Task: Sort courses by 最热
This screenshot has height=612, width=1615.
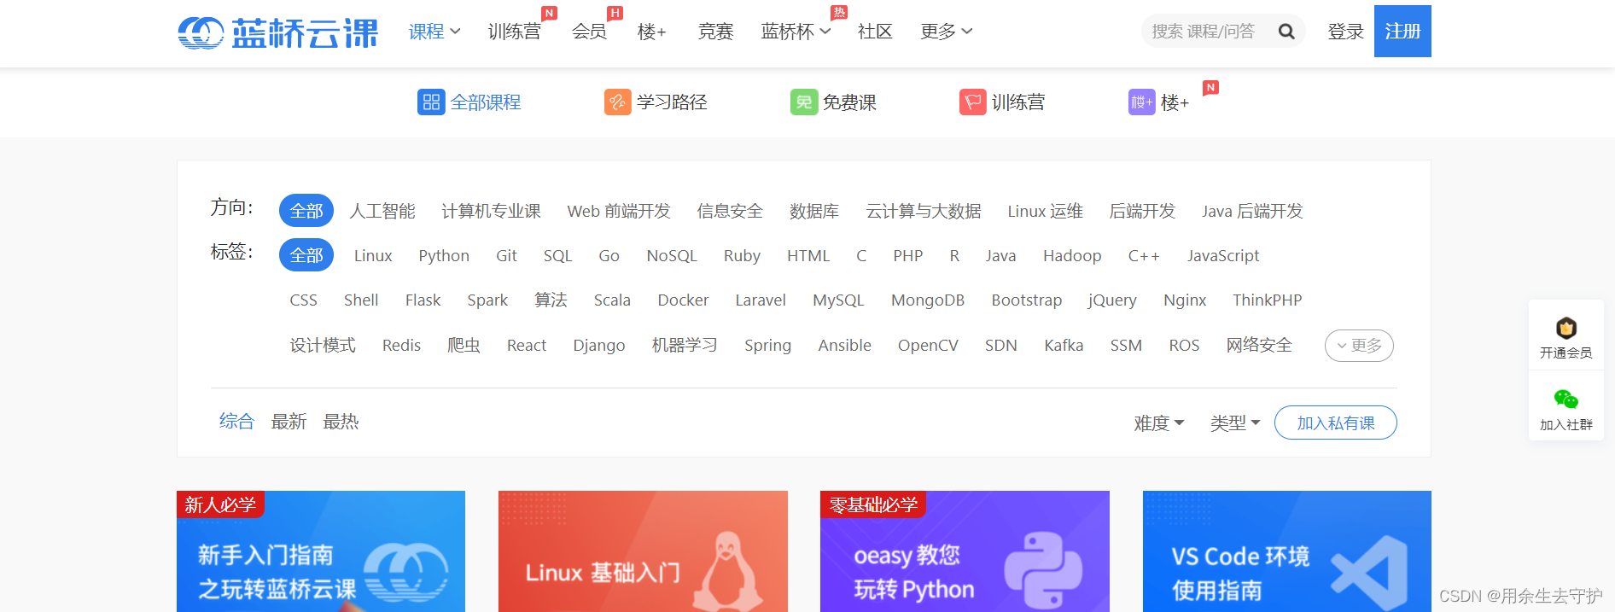Action: pyautogui.click(x=341, y=422)
